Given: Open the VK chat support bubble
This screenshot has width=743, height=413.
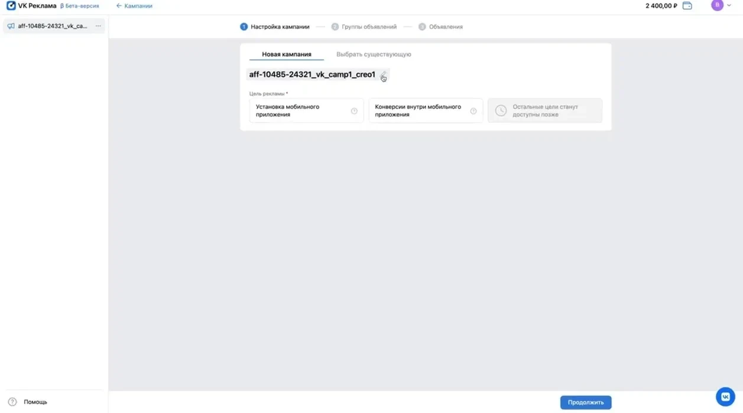Looking at the screenshot, I should pyautogui.click(x=725, y=397).
